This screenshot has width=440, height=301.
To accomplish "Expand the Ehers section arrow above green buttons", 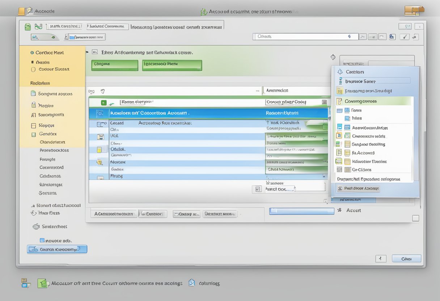I will point(87,52).
